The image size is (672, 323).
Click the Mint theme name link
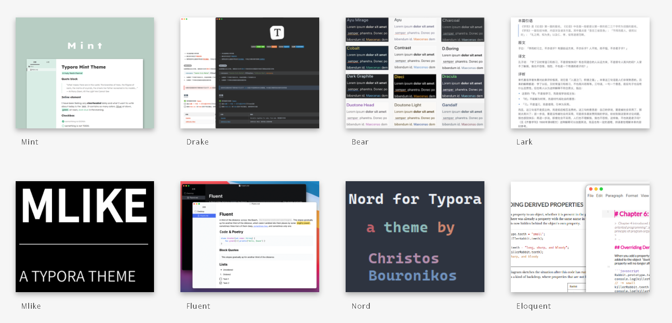coord(30,142)
